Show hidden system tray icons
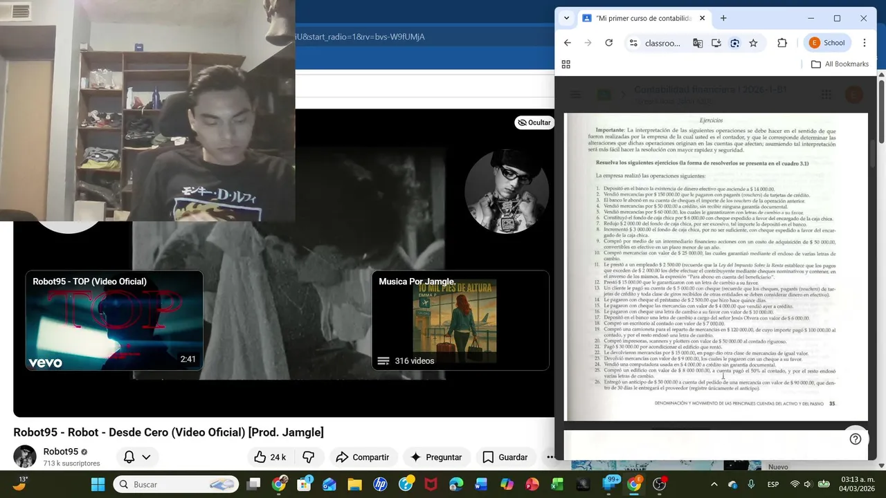Screen dimensions: 886x498 point(714,484)
